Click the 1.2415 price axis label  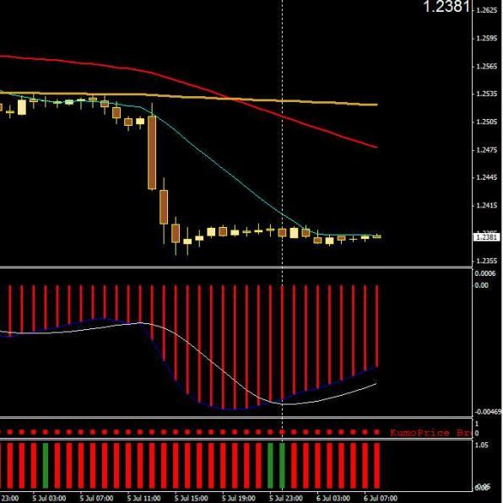pyautogui.click(x=487, y=205)
